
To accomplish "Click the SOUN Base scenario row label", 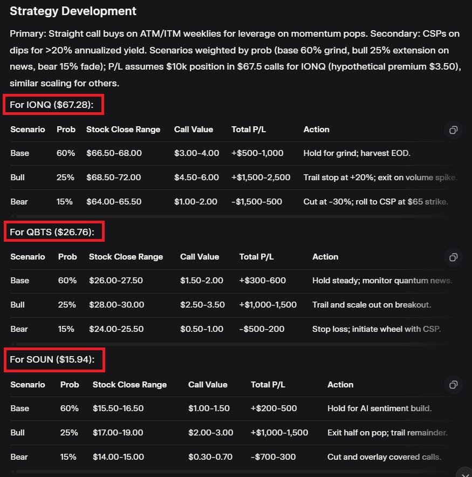I will 19,408.
